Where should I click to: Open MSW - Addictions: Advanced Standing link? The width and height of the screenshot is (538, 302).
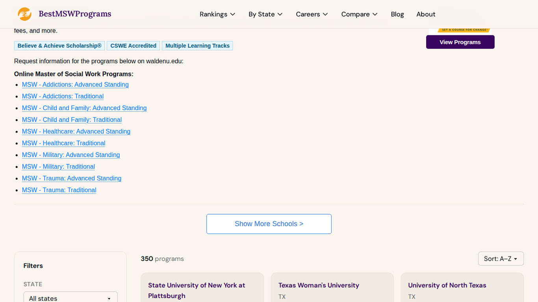[x=75, y=85]
